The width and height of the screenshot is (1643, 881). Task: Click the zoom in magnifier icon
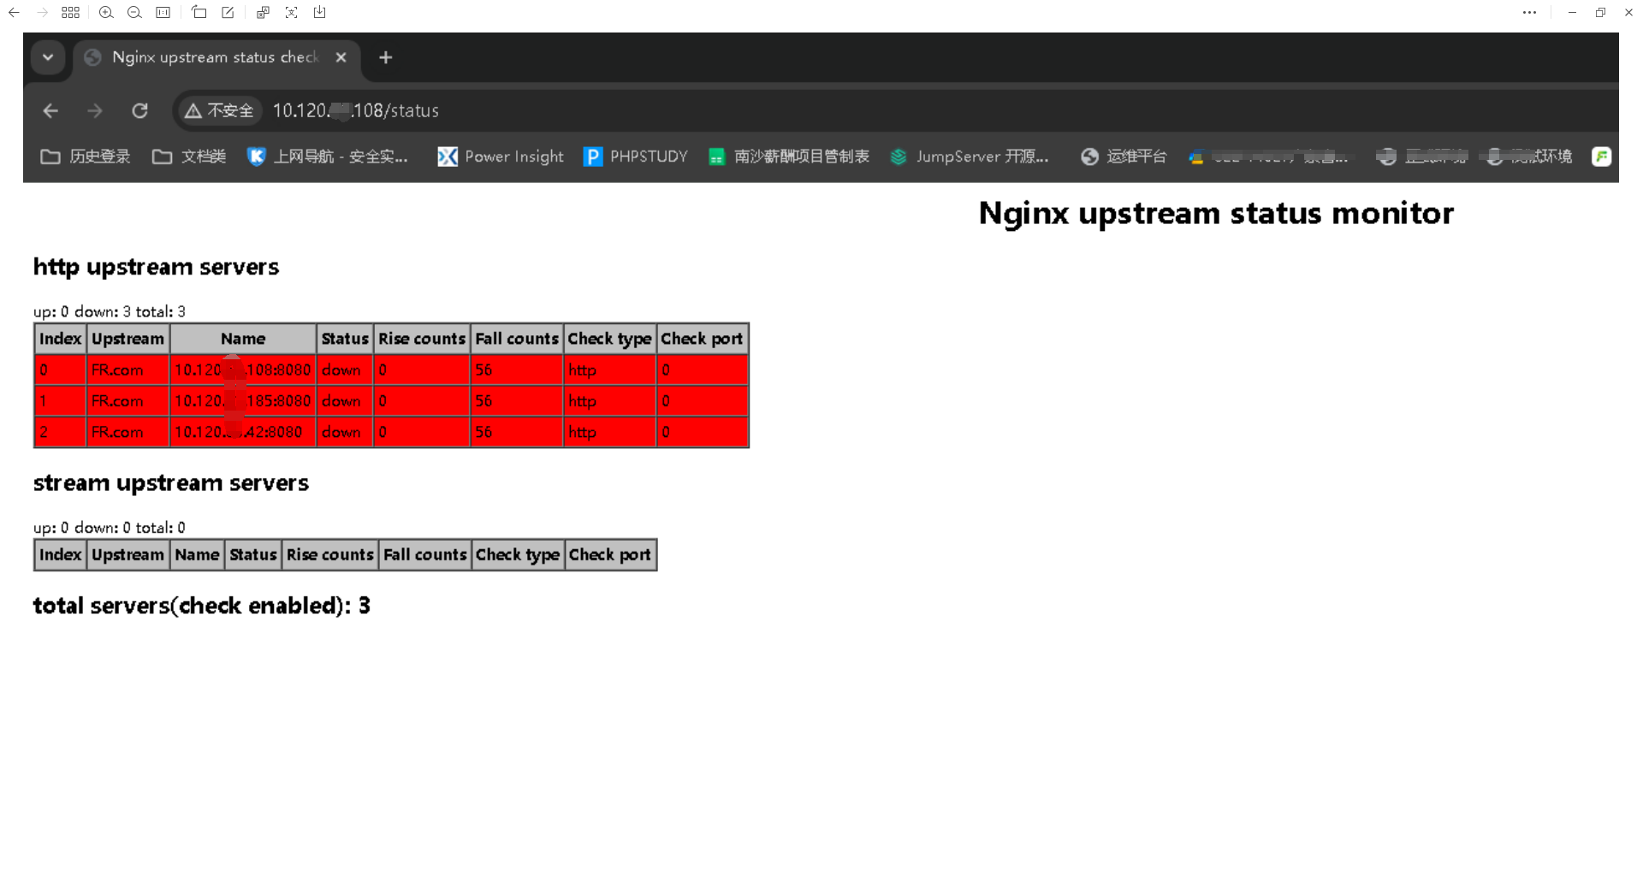pos(106,13)
